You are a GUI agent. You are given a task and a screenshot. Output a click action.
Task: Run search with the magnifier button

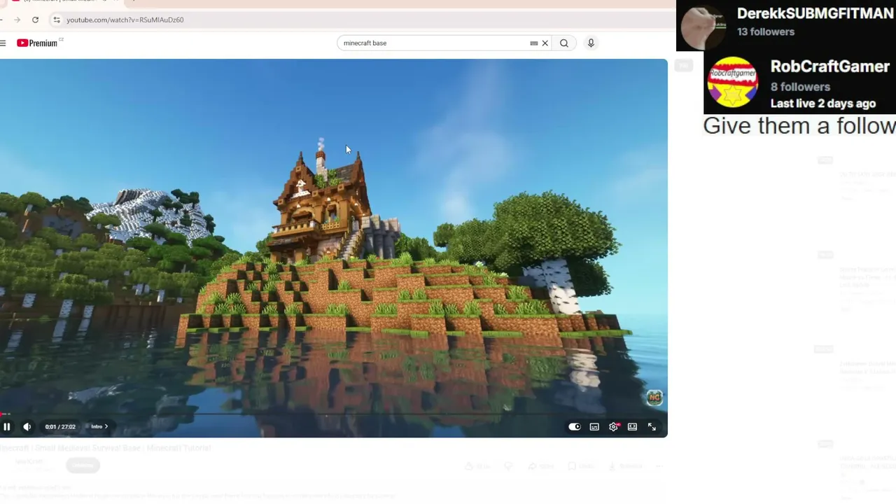click(564, 43)
